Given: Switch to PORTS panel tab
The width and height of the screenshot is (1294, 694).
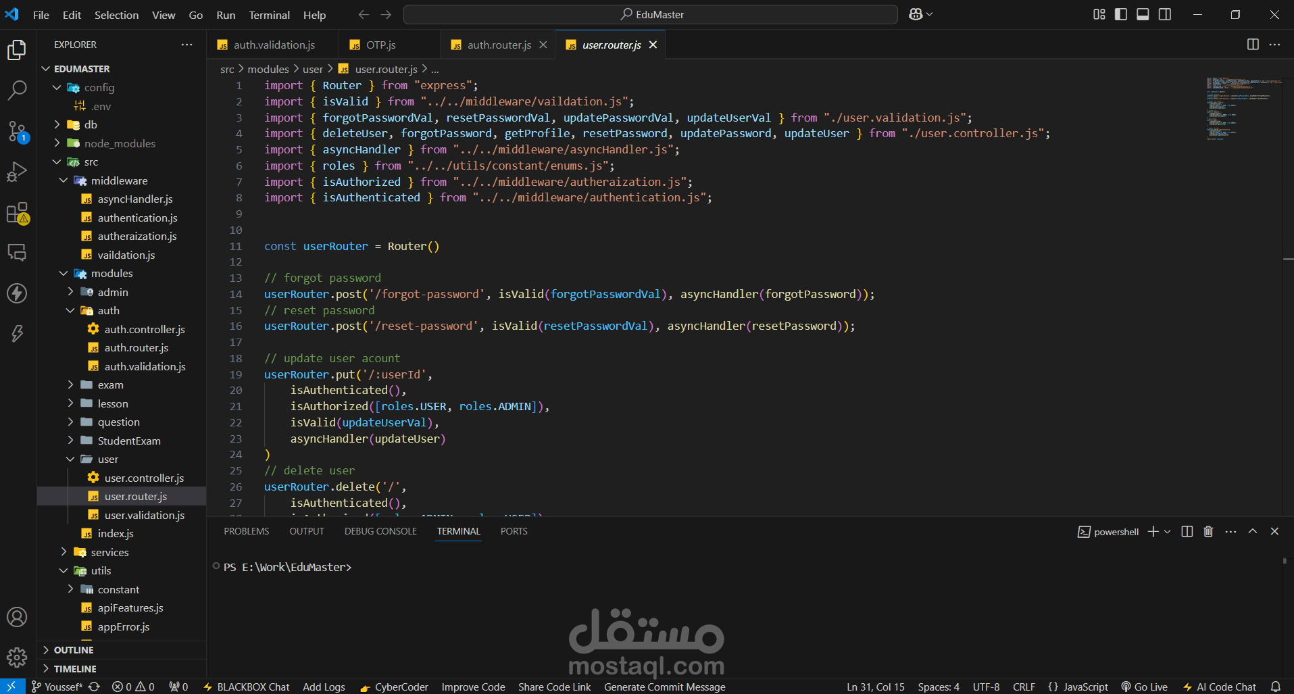Looking at the screenshot, I should (x=514, y=531).
